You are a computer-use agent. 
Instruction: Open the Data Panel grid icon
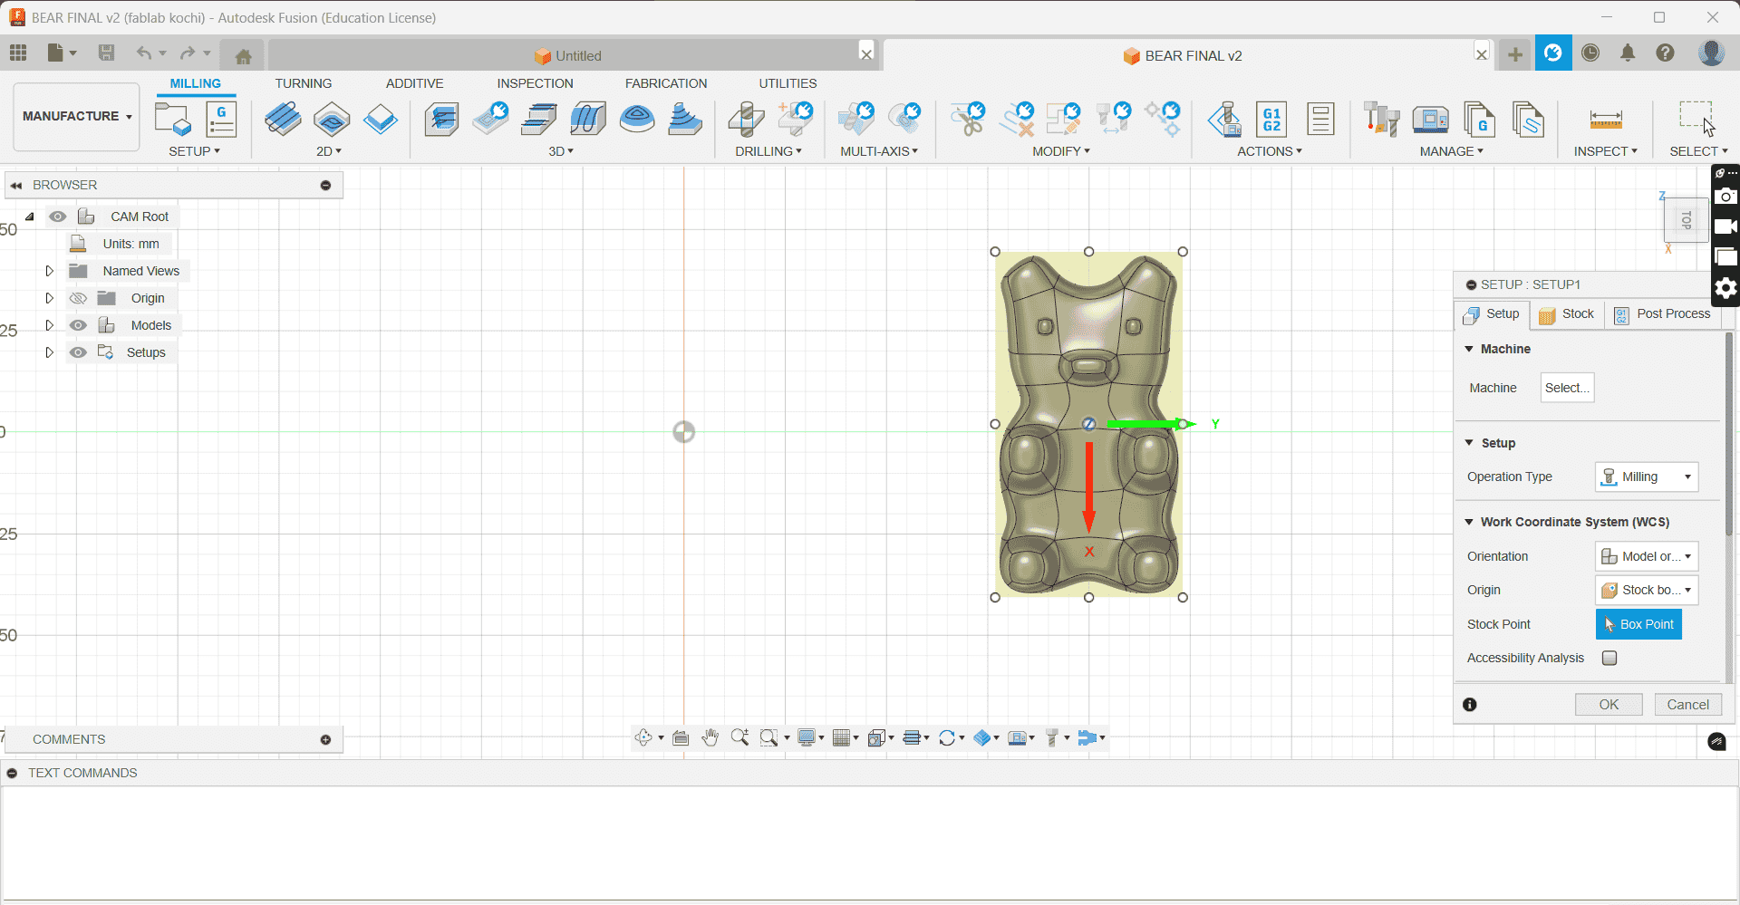(x=18, y=53)
